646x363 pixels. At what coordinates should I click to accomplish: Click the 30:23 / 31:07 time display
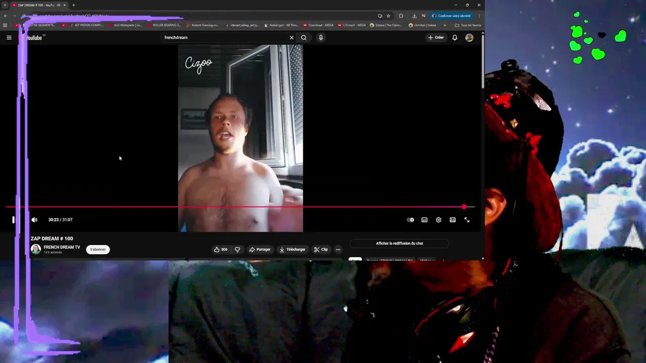coord(60,220)
